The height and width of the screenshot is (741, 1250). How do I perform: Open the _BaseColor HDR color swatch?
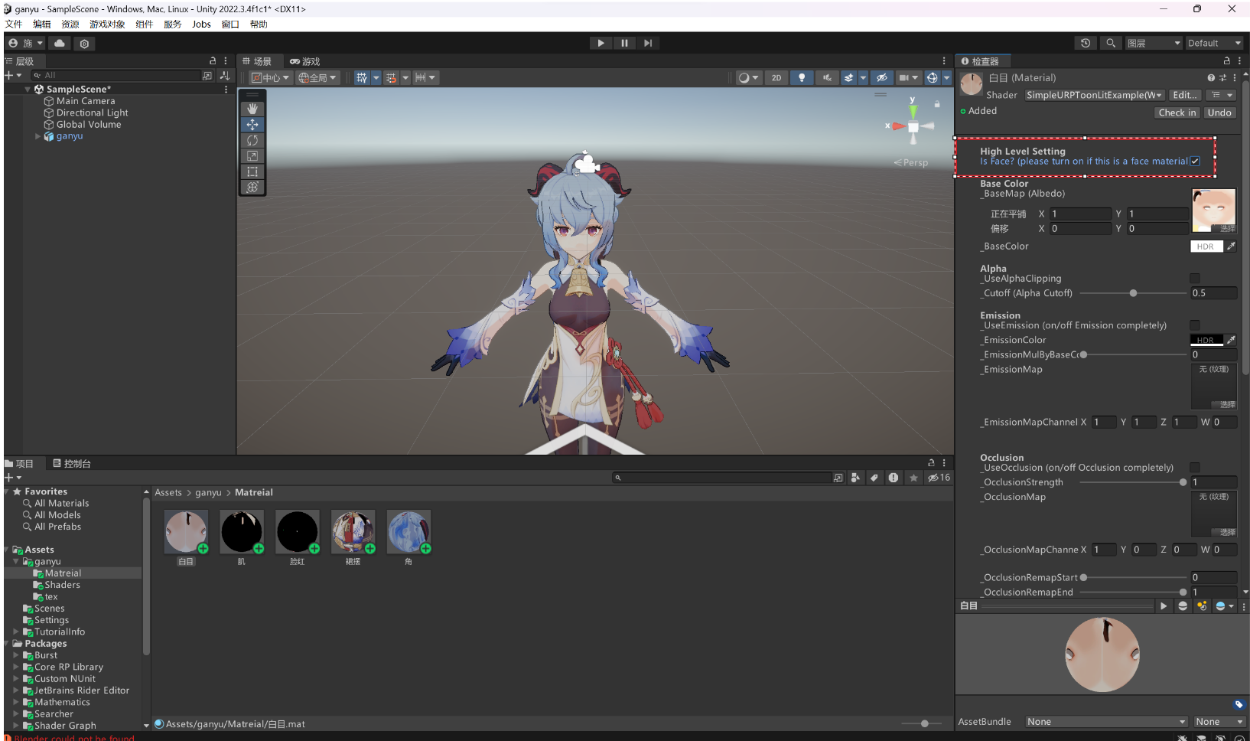(x=1206, y=246)
